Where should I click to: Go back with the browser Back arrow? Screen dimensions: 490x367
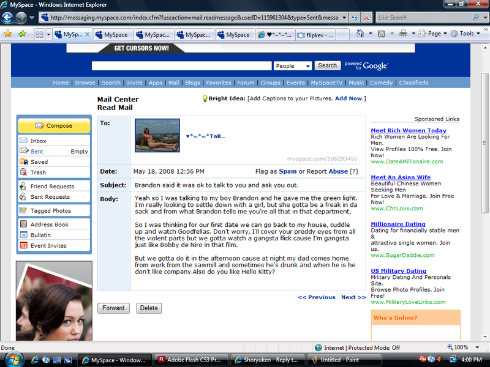tap(7, 18)
